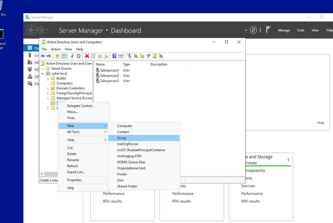Click the Up One Level folder icon
The image size is (333, 223).
tap(57, 56)
